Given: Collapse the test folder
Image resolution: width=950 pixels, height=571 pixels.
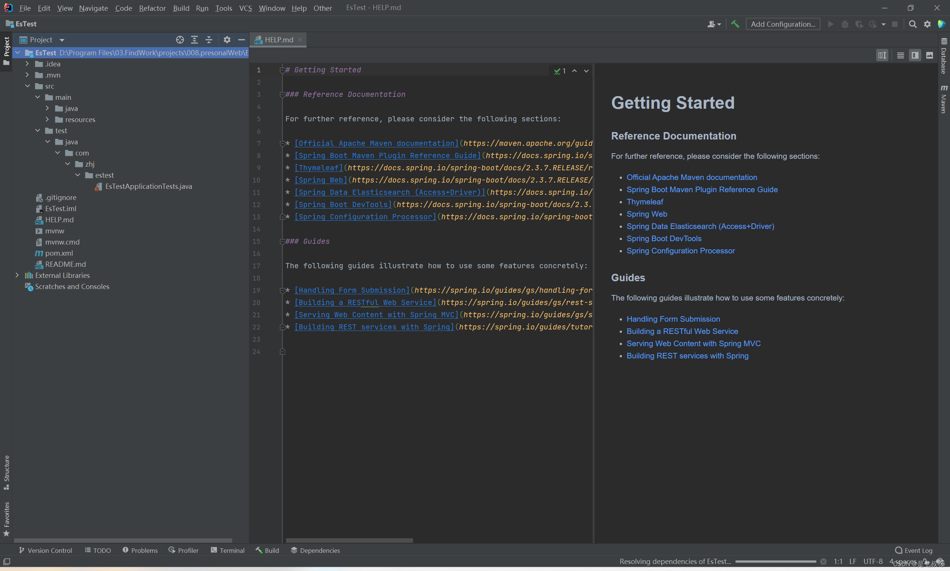Looking at the screenshot, I should (x=37, y=131).
